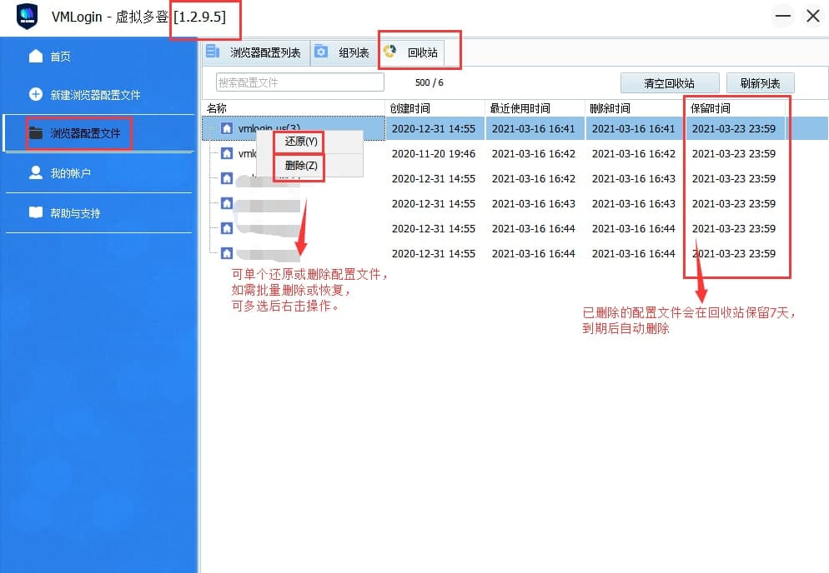Choose 删除(Z) from the context menu
829x573 pixels.
click(x=300, y=166)
